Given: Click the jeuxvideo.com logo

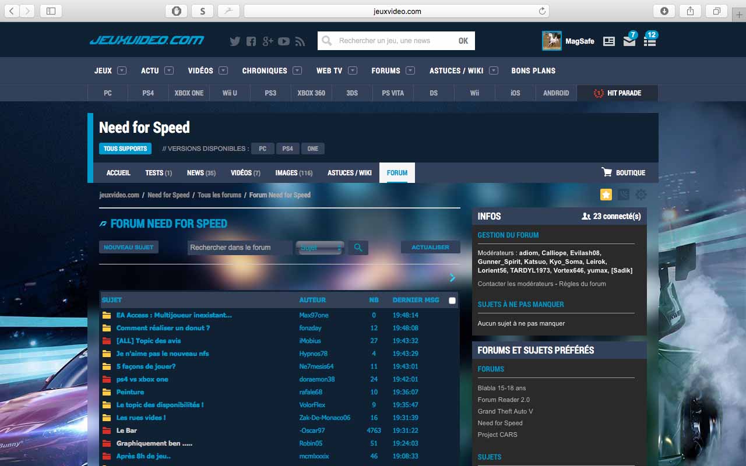Looking at the screenshot, I should pos(147,40).
